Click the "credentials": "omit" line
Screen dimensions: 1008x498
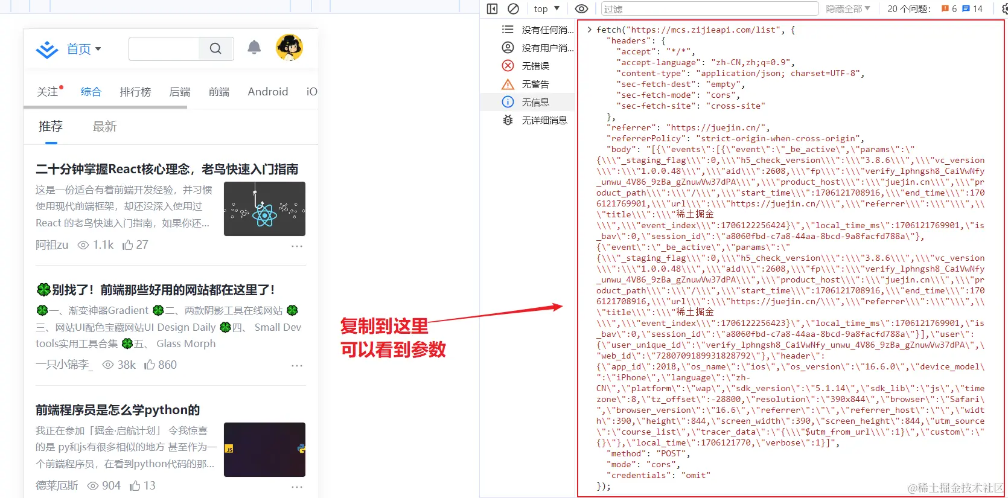pos(658,475)
